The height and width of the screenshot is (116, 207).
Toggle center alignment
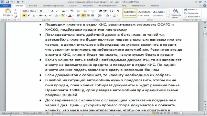click(83, 15)
